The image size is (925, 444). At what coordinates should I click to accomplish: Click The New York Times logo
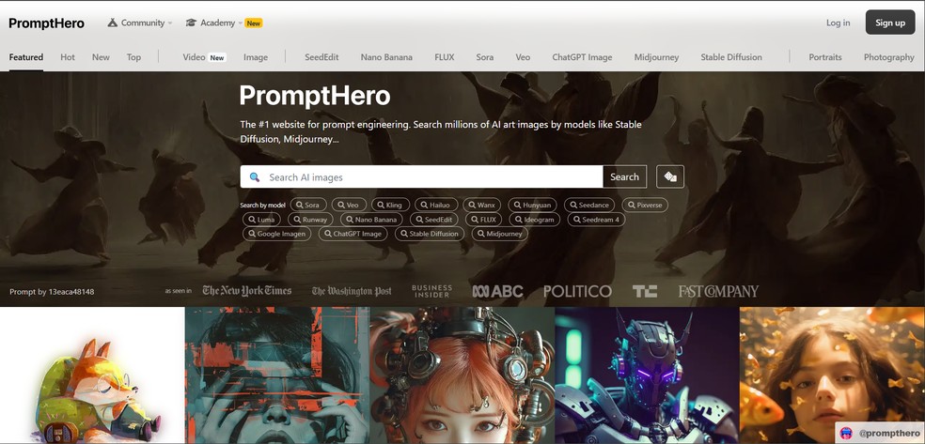pyautogui.click(x=246, y=290)
